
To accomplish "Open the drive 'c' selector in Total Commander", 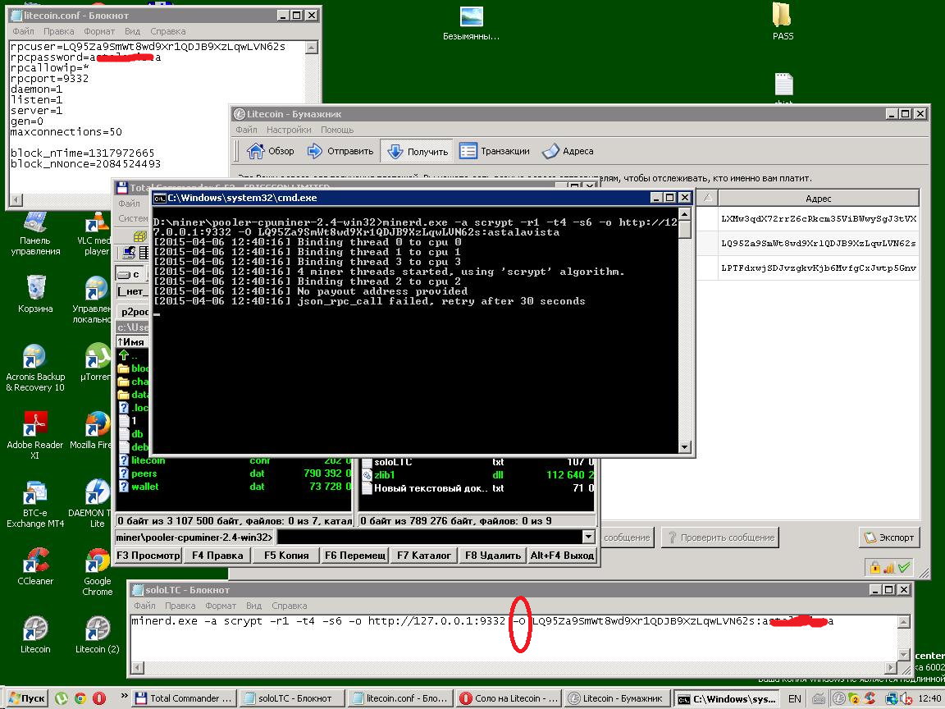I will 130,274.
